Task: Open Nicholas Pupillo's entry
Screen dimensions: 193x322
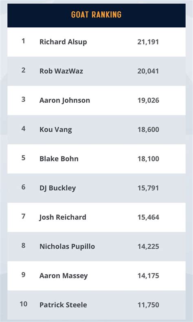Action: 67,247
